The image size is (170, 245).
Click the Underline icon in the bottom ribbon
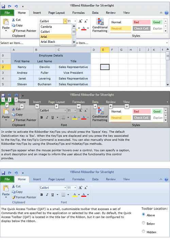pos(53,195)
